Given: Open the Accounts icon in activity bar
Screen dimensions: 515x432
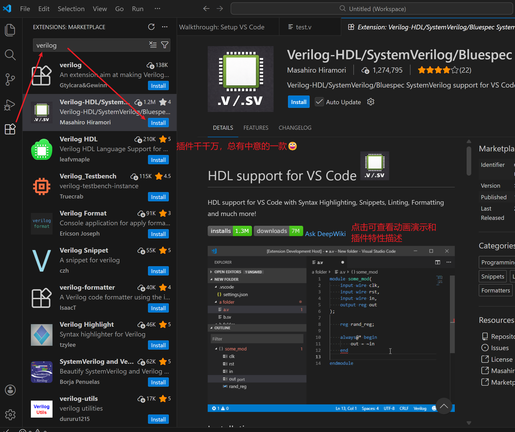Looking at the screenshot, I should pyautogui.click(x=10, y=390).
